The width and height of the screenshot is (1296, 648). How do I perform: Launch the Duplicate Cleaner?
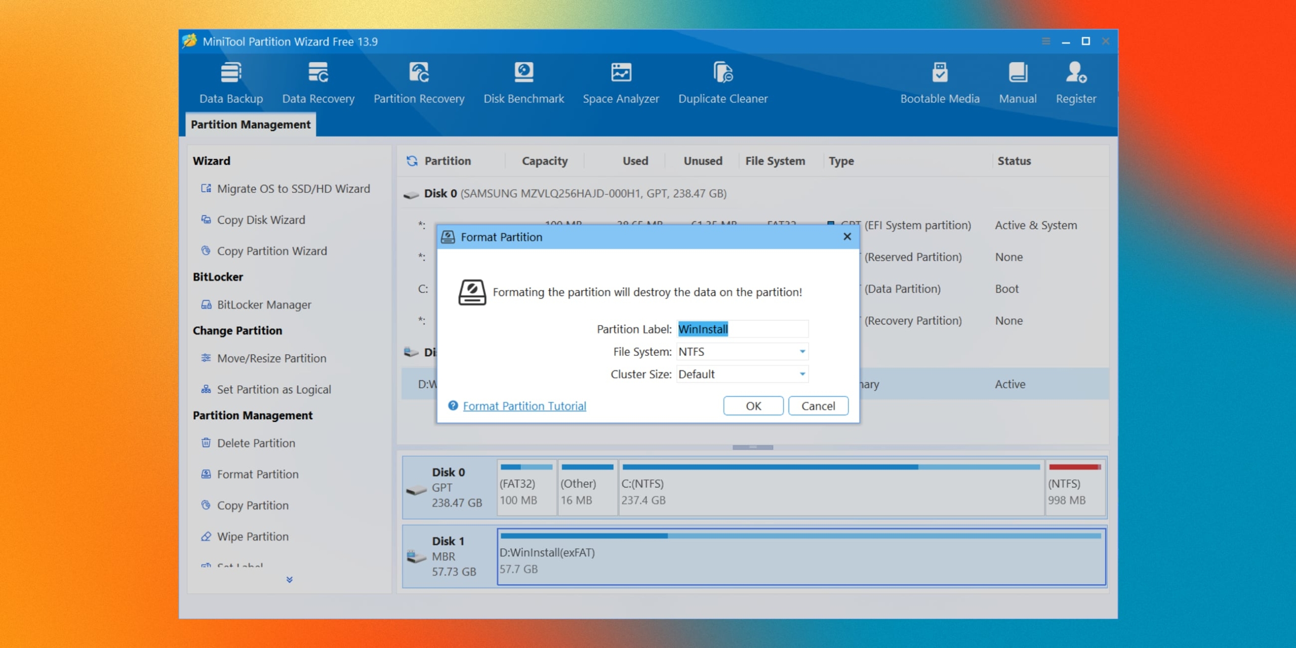[x=723, y=84]
